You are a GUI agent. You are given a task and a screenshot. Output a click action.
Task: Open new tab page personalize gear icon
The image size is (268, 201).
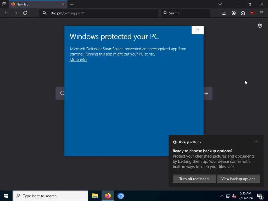point(260,26)
